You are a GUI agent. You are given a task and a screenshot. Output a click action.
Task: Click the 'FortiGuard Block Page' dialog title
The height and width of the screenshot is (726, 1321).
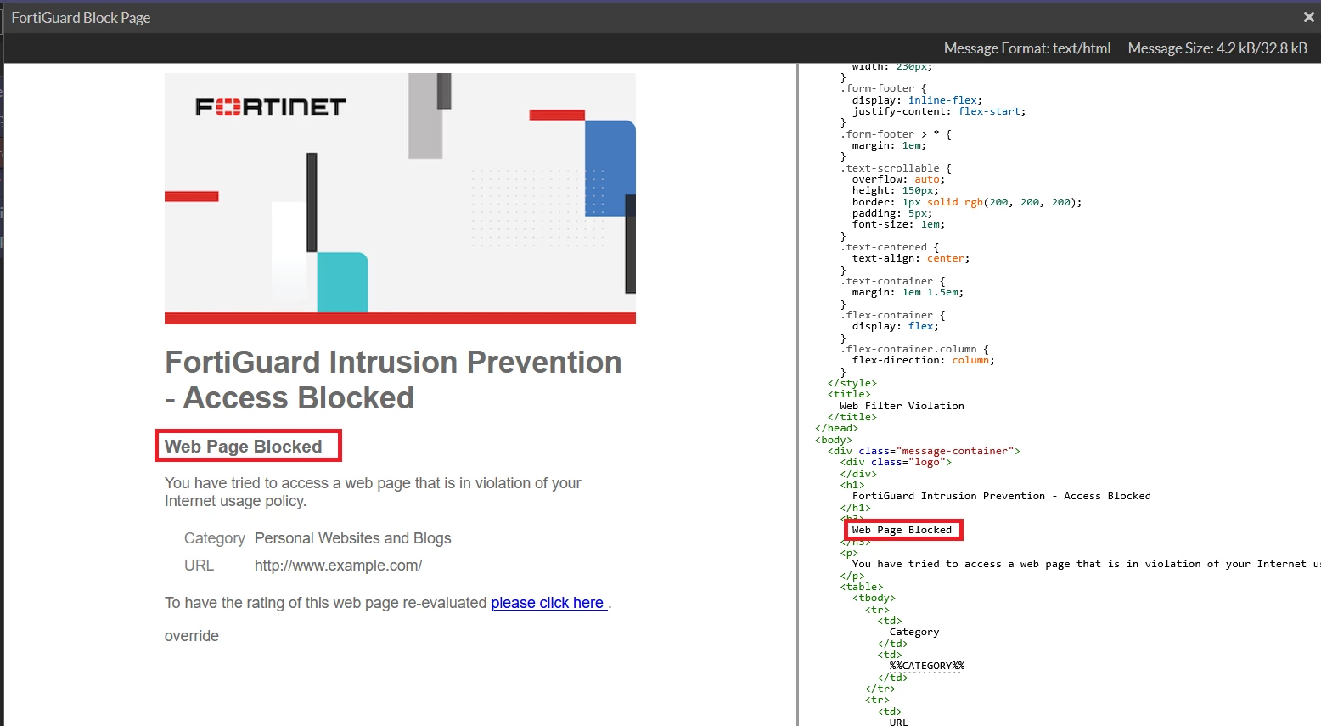point(81,18)
